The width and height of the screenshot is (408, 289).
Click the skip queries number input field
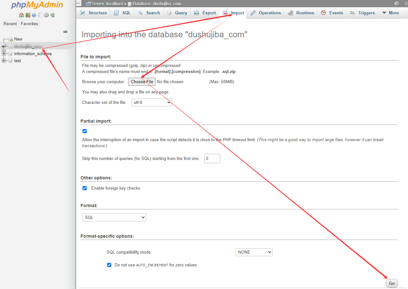tap(212, 158)
